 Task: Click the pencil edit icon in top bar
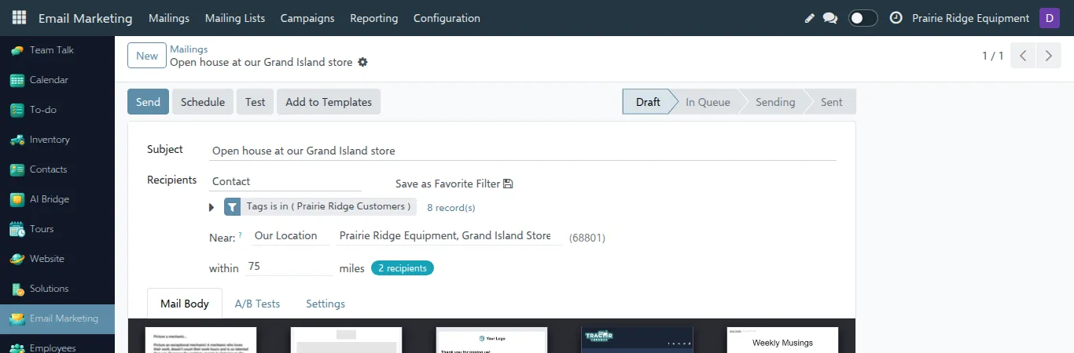coord(810,18)
